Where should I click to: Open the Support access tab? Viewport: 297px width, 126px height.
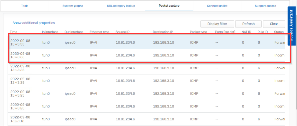pos(265,6)
